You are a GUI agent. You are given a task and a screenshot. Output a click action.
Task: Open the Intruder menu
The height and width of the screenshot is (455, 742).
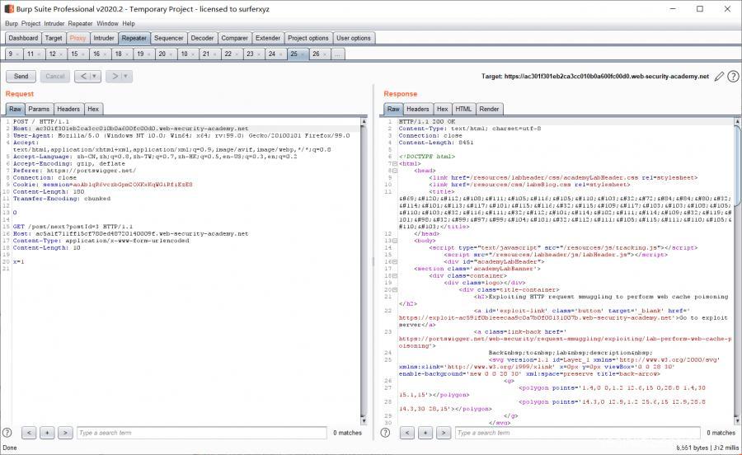click(x=54, y=24)
